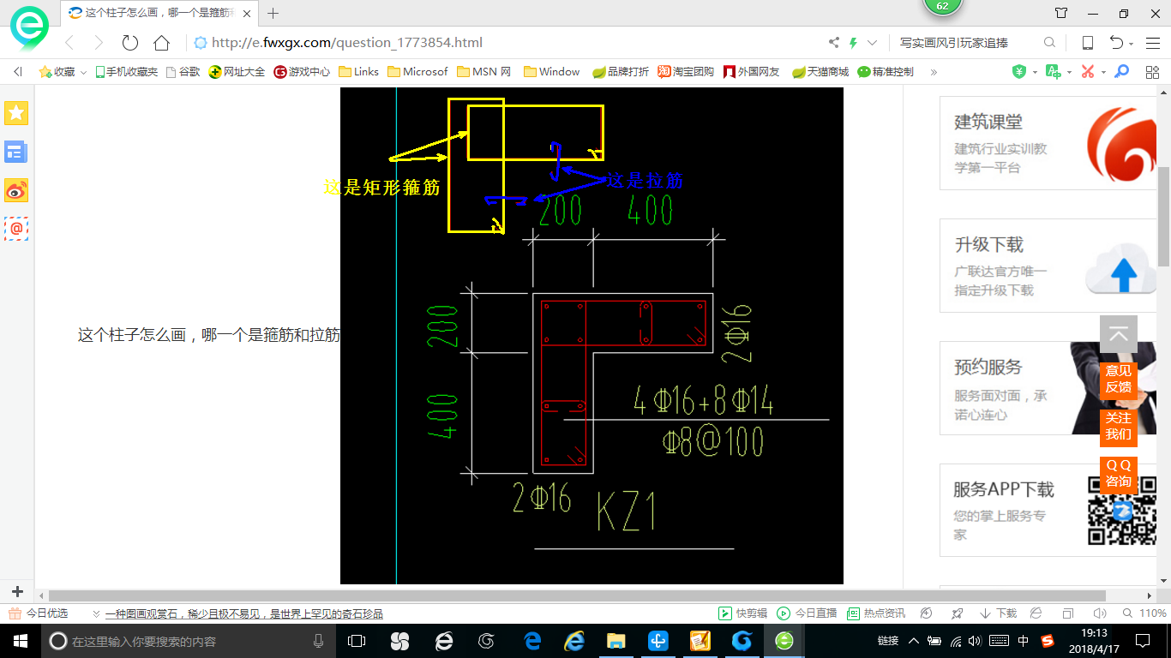Viewport: 1171px width, 658px height.
Task: Open the browser main menu hamburger
Action: click(1153, 43)
